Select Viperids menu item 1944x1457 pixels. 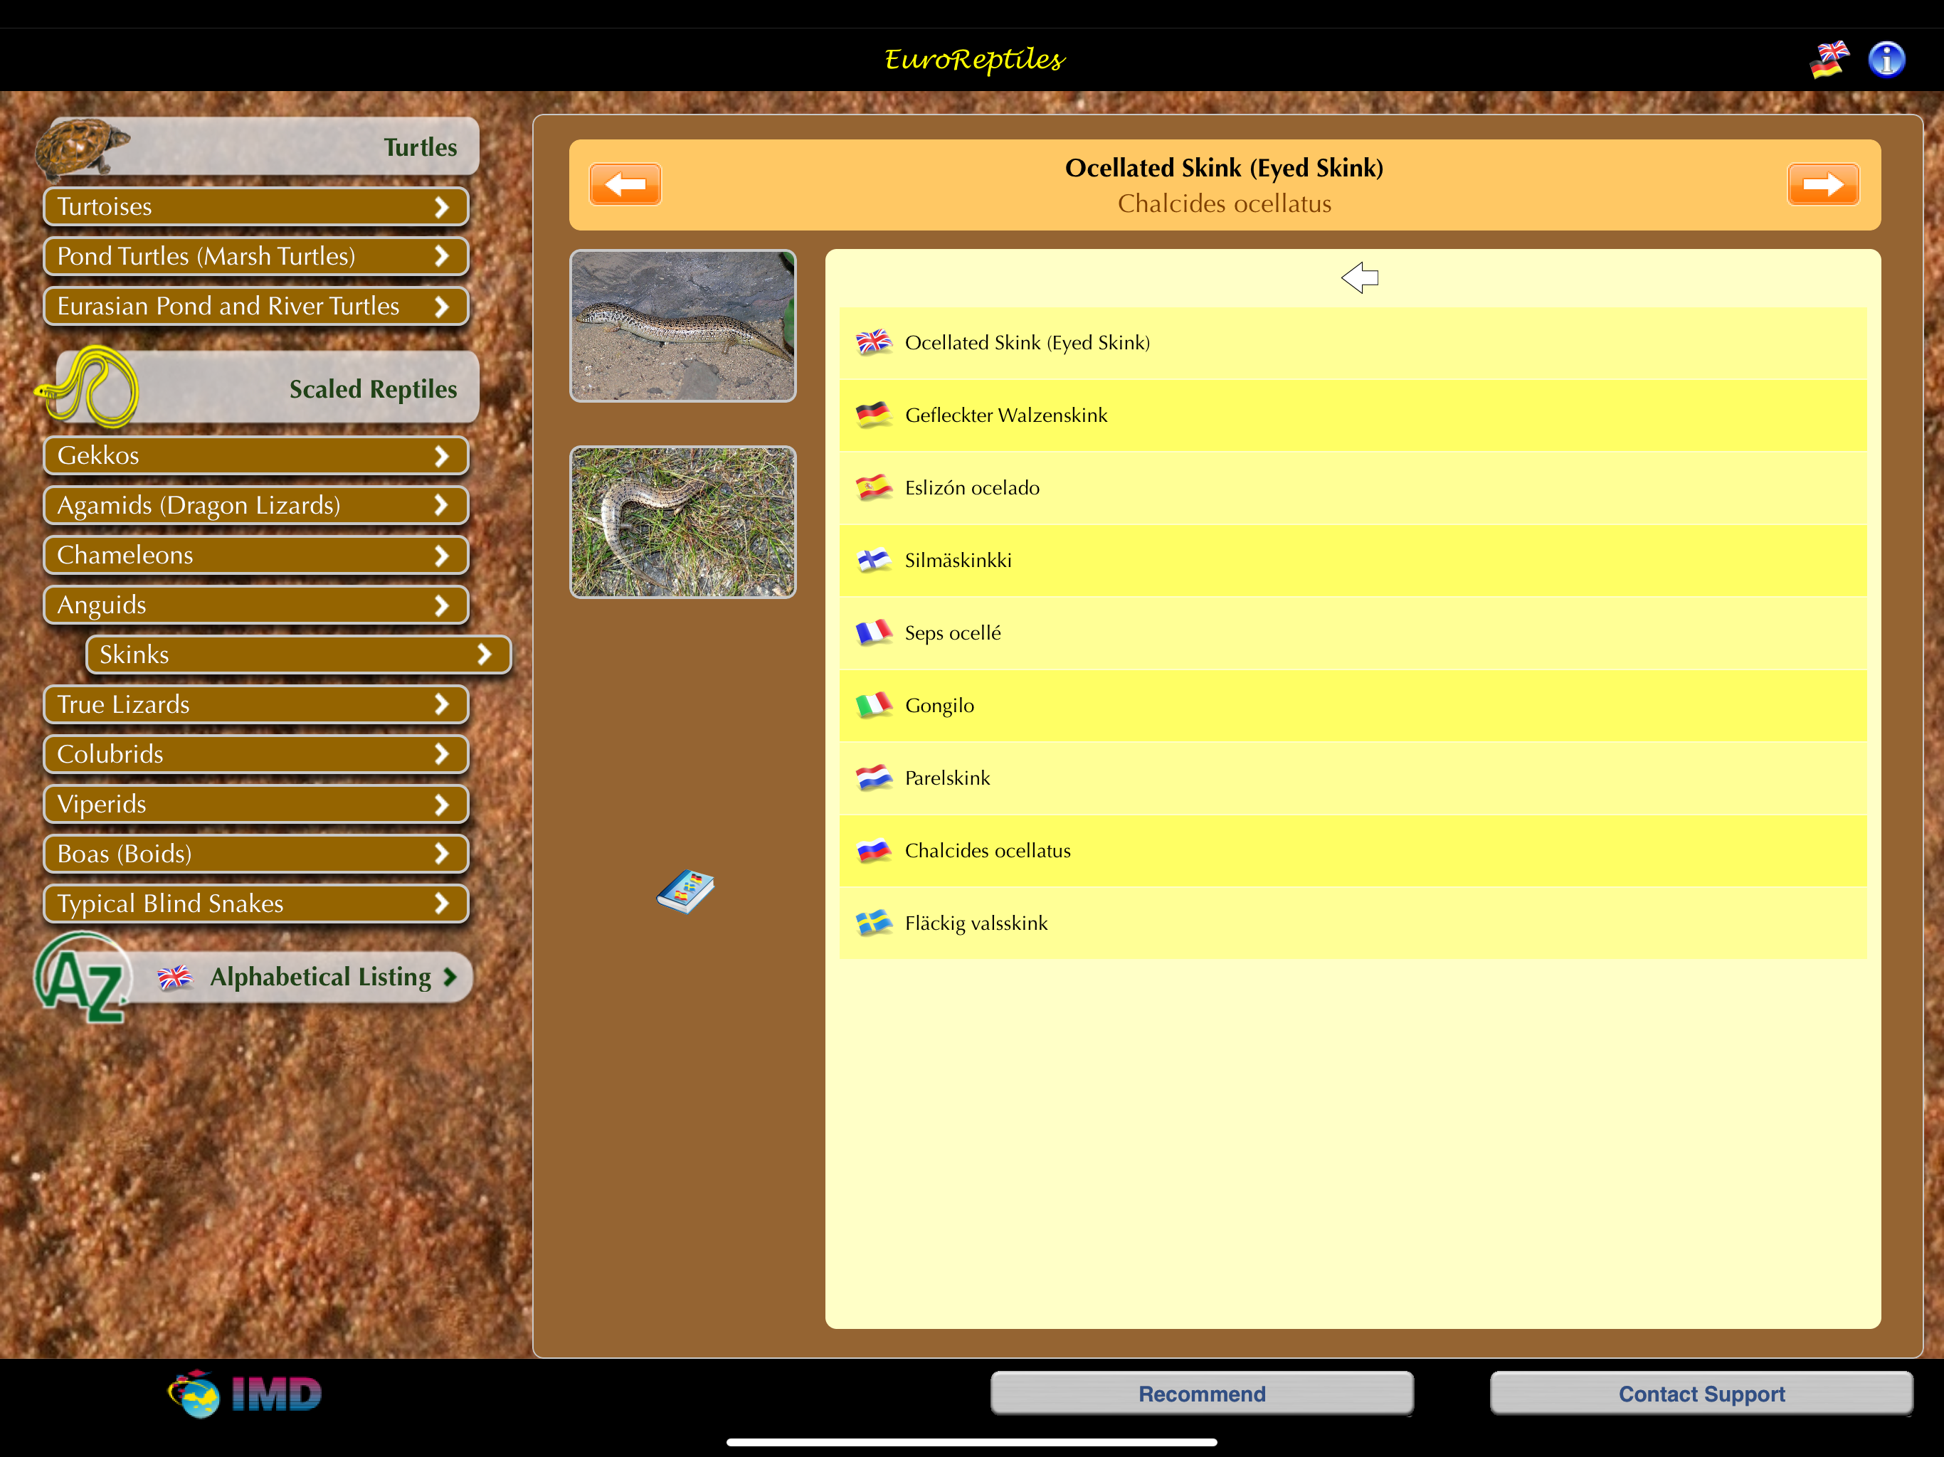(x=255, y=804)
